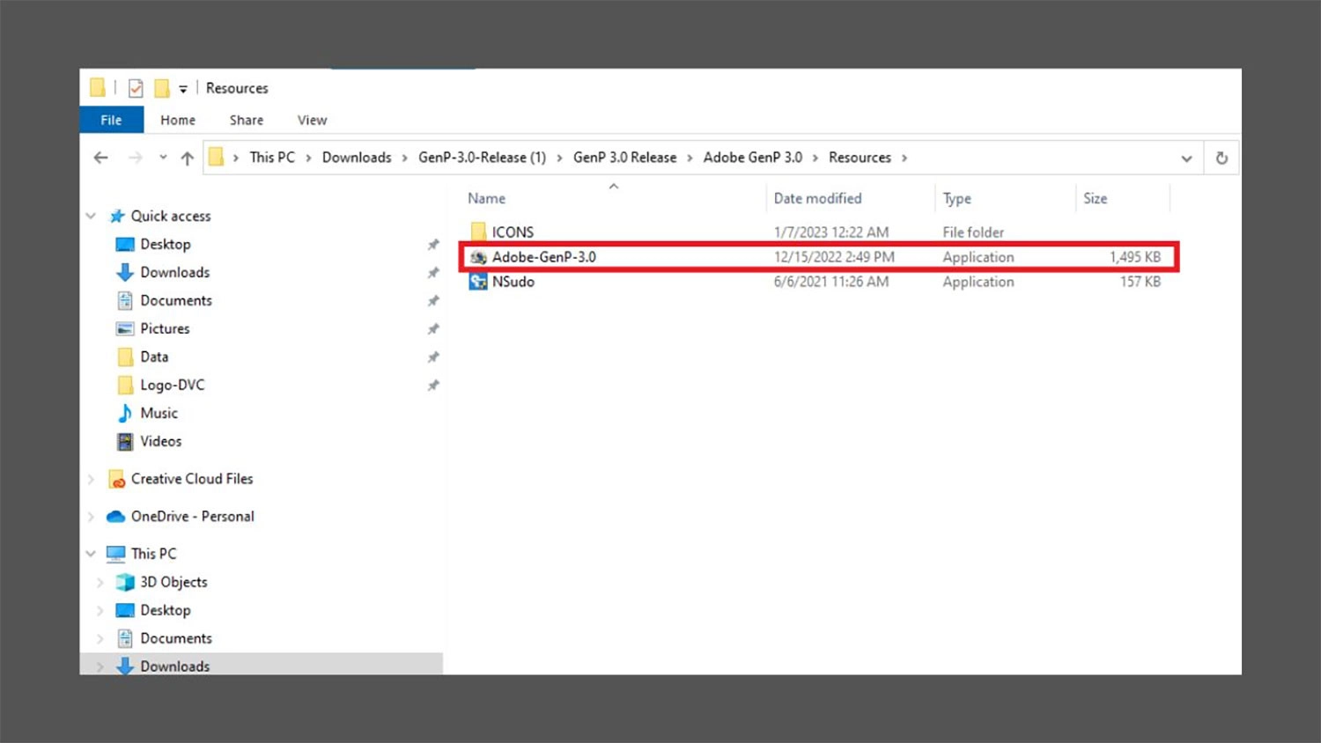Navigate to Downloads in breadcrumb

pos(357,158)
